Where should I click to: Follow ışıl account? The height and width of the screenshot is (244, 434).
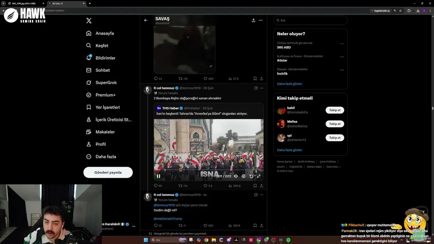click(335, 138)
